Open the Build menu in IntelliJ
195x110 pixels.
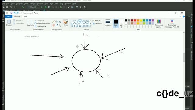tap(47, 4)
